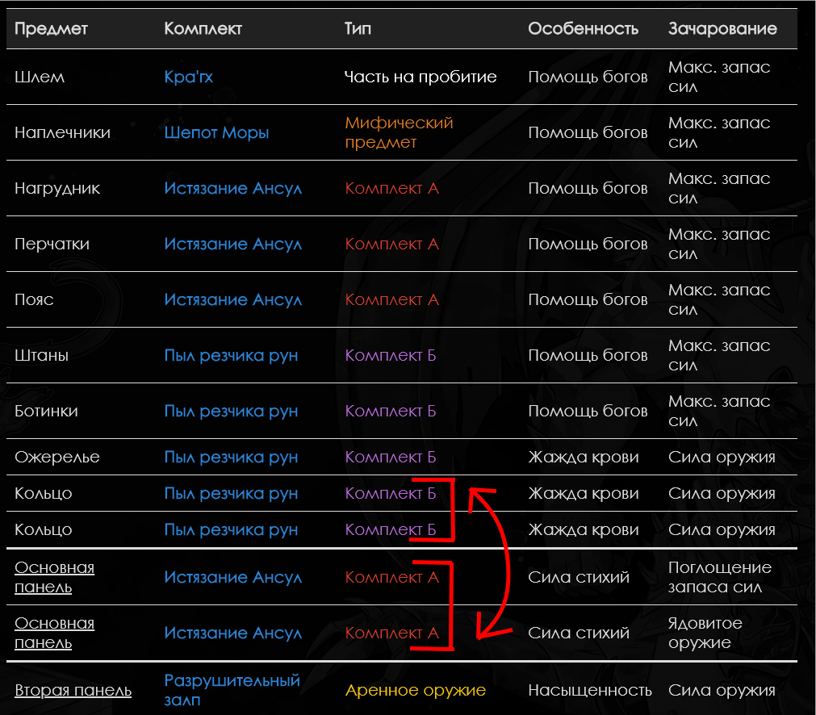
Task: Open Пыл резчика рун link in Ожерелье row
Action: click(x=231, y=457)
